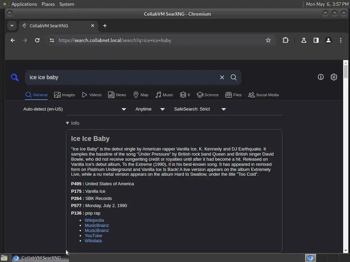Open Chrome Labs flask icon
The image size is (350, 262).
(x=304, y=40)
